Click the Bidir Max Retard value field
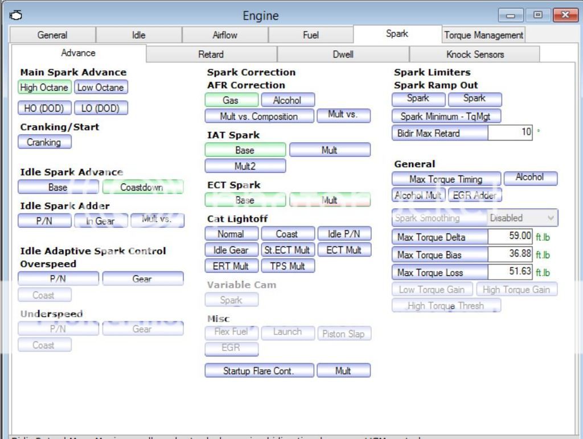This screenshot has height=439, width=583. coord(510,133)
